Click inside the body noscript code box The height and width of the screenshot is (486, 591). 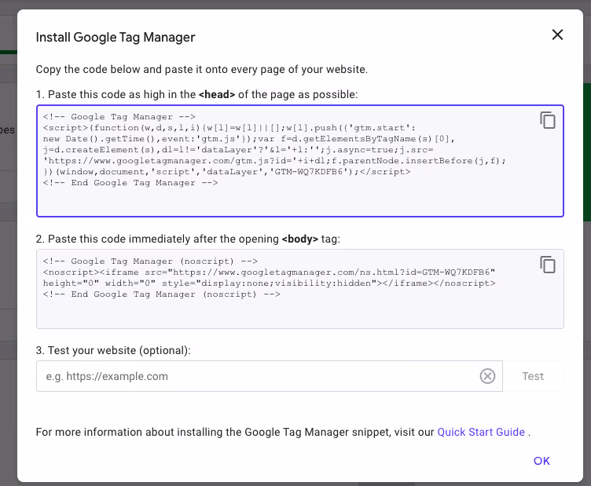tap(300, 289)
